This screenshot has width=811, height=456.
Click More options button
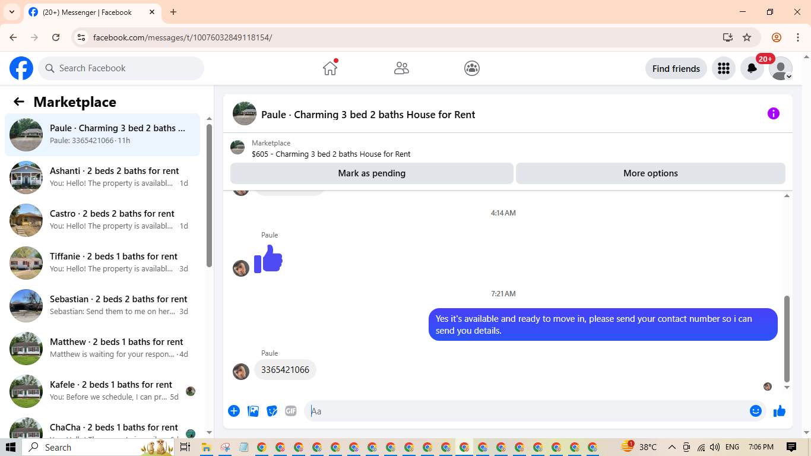point(650,173)
